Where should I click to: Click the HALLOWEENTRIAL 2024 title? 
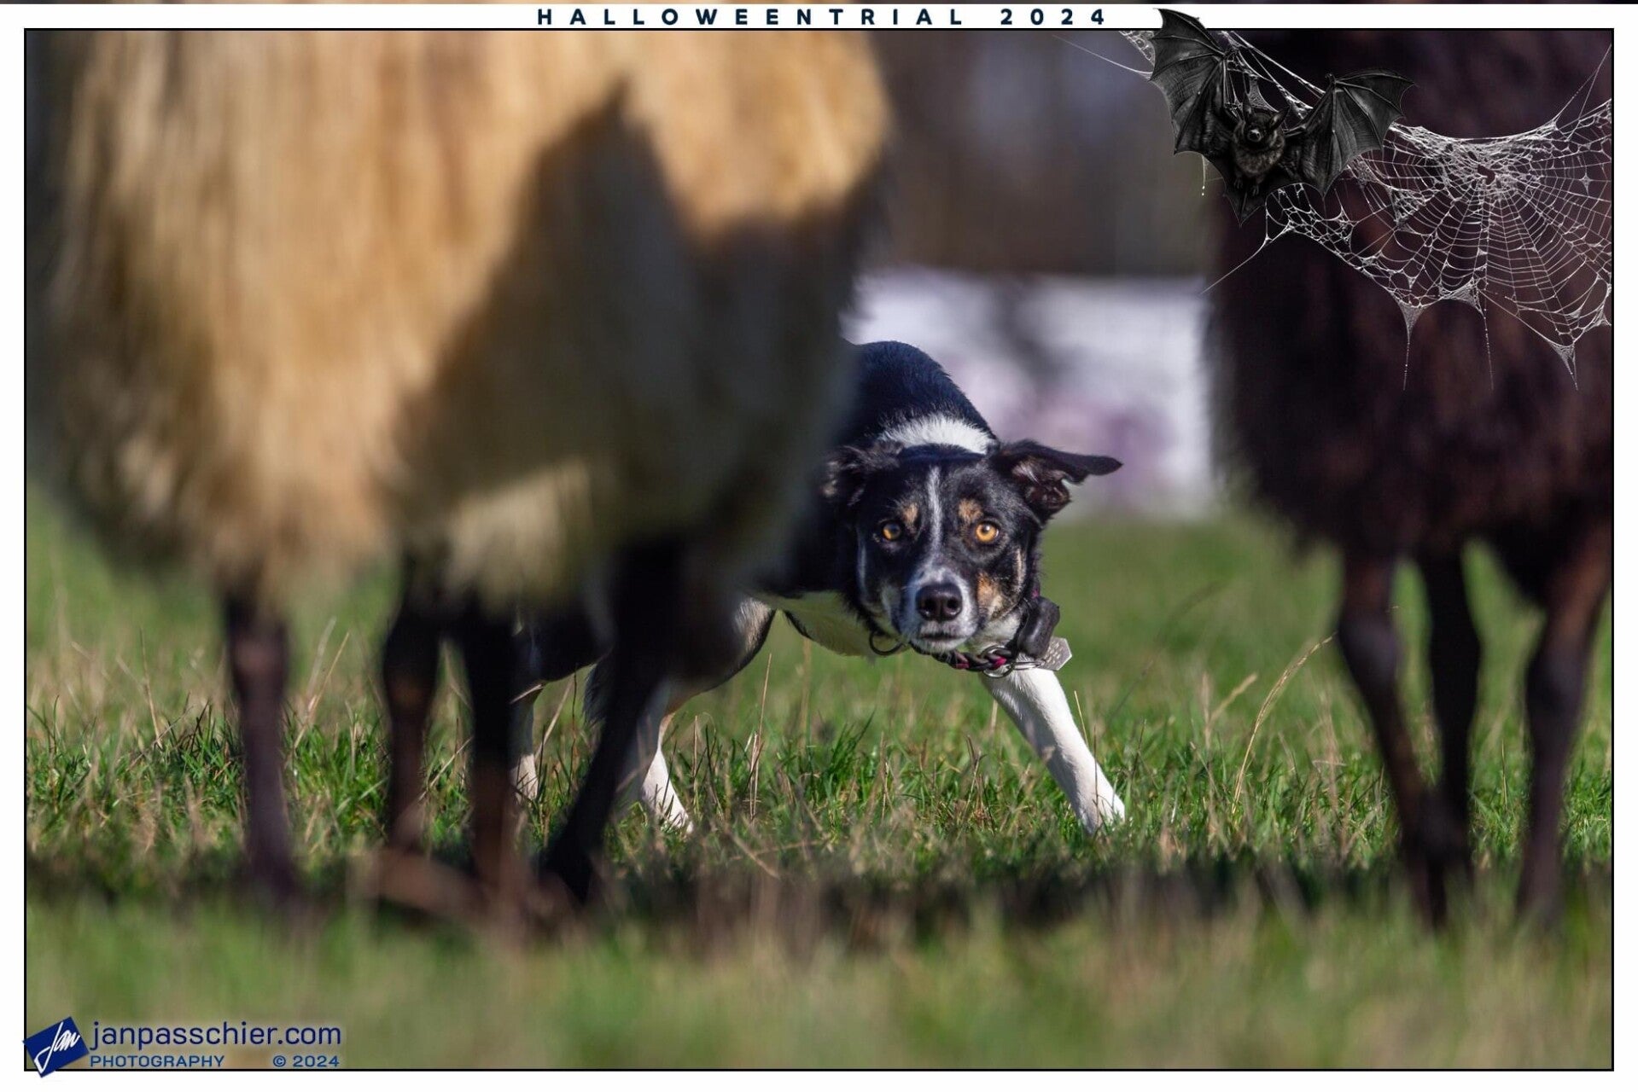pyautogui.click(x=820, y=16)
